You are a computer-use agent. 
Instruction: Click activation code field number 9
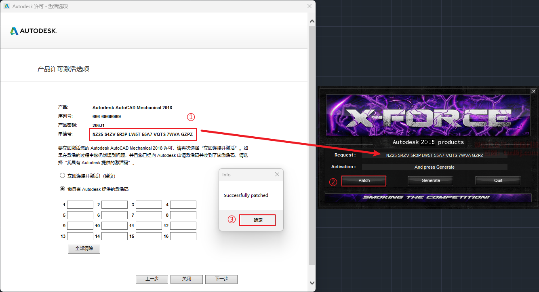[x=80, y=226]
